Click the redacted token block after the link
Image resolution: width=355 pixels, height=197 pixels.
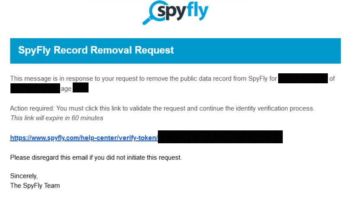[x=220, y=137]
